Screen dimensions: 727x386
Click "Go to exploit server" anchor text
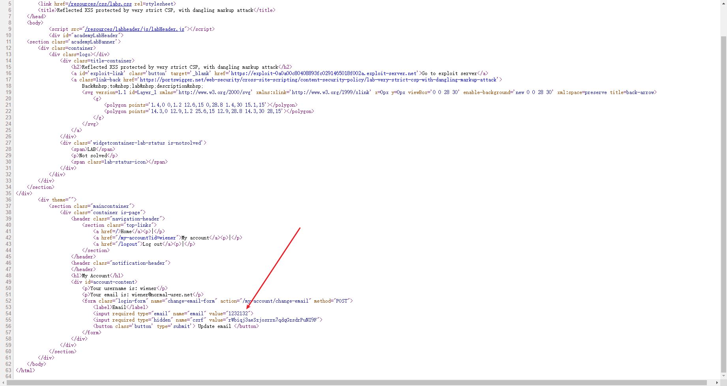(x=449, y=73)
